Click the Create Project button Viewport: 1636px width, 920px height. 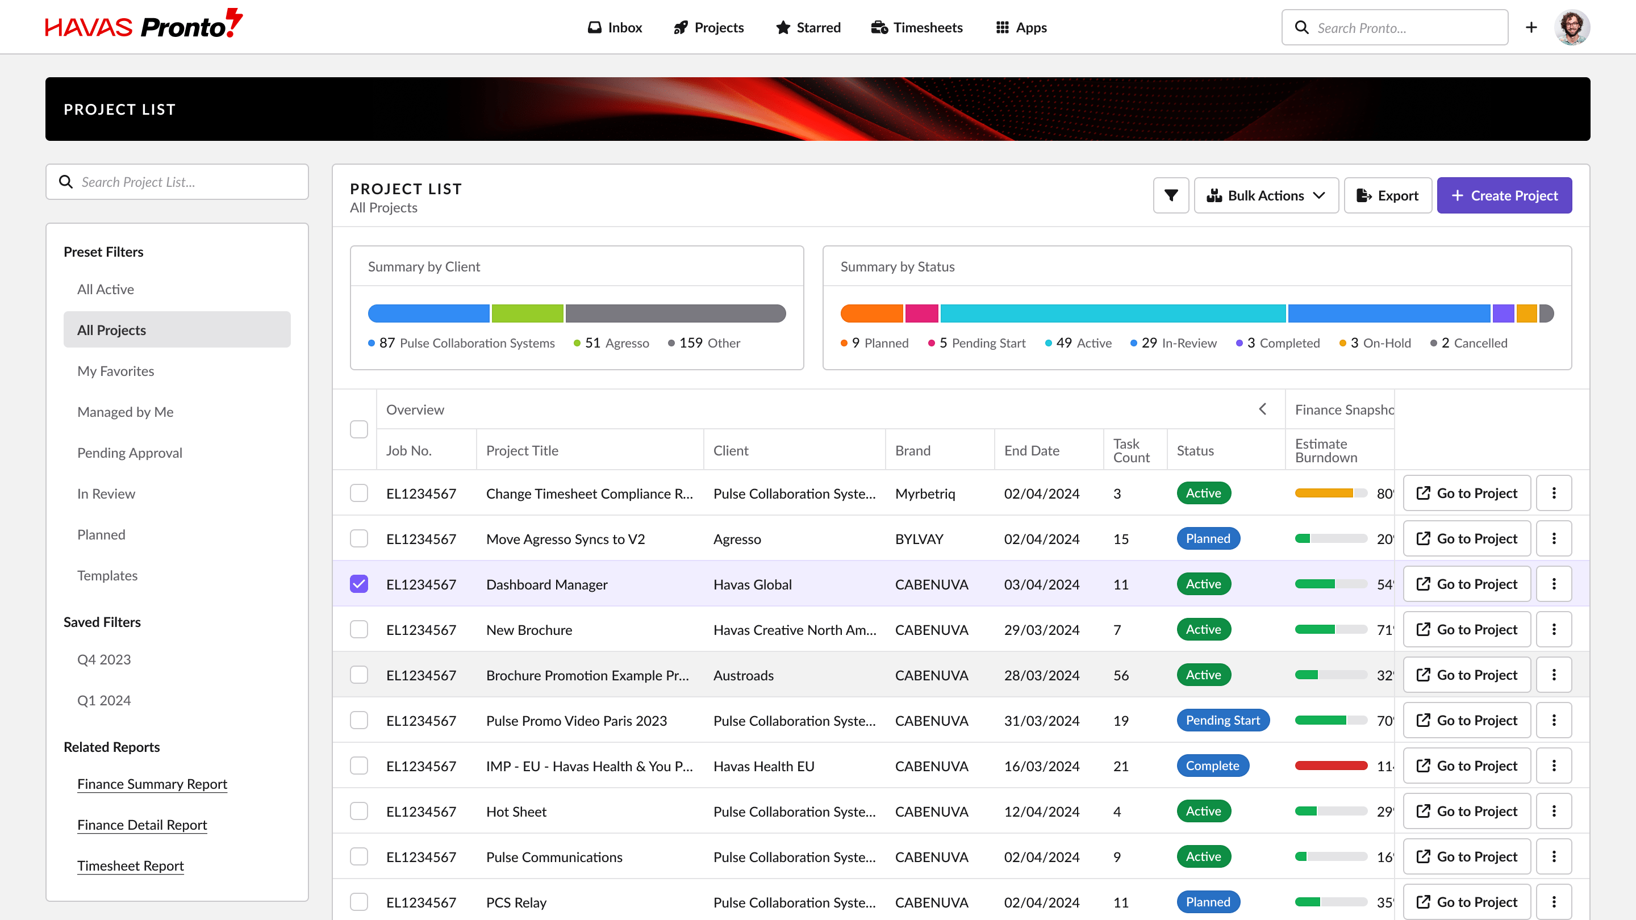(x=1504, y=195)
